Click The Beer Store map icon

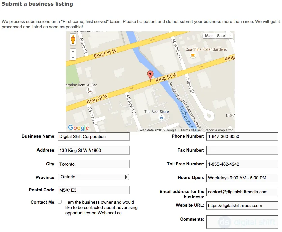coord(162,118)
